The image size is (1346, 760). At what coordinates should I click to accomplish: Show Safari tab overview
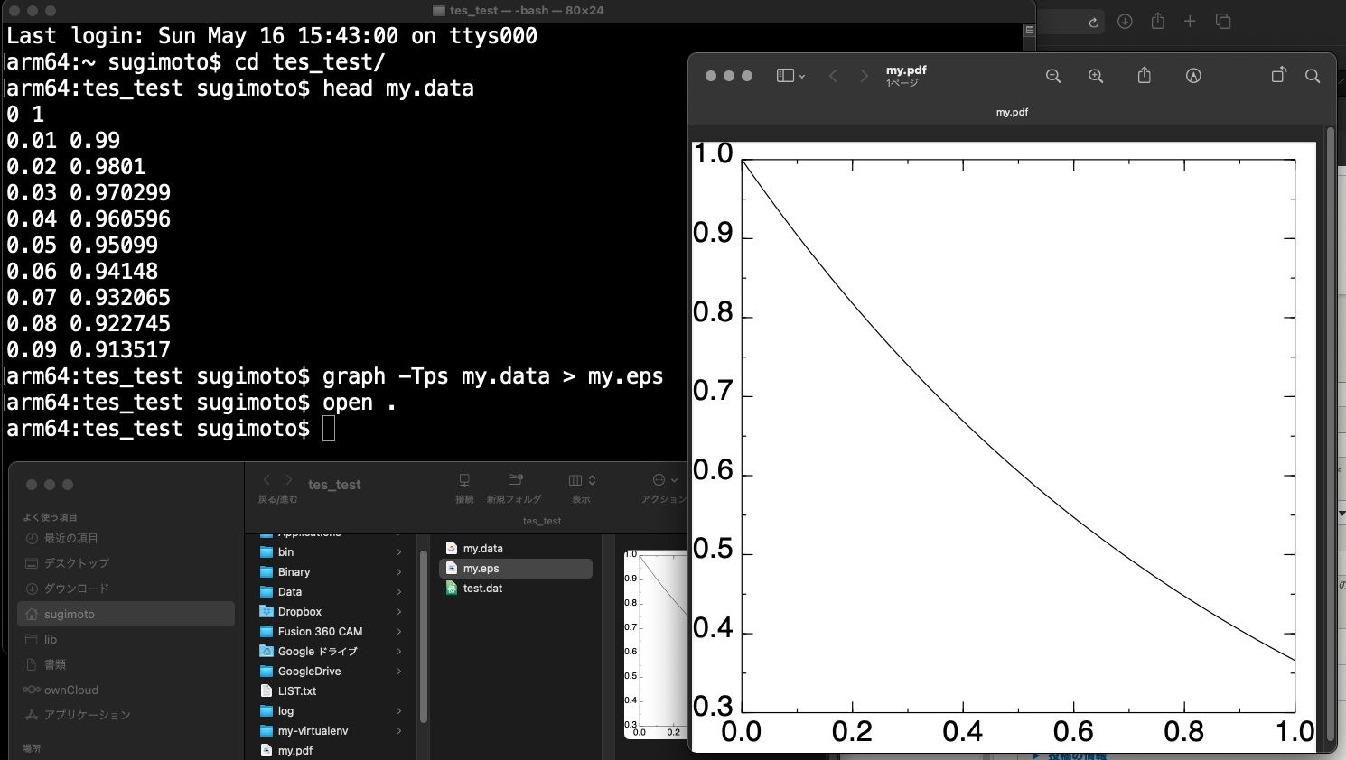pyautogui.click(x=1223, y=21)
